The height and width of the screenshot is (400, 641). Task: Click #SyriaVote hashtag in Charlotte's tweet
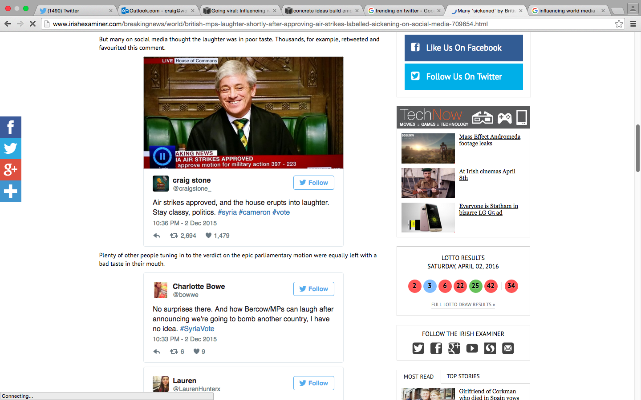[197, 329]
